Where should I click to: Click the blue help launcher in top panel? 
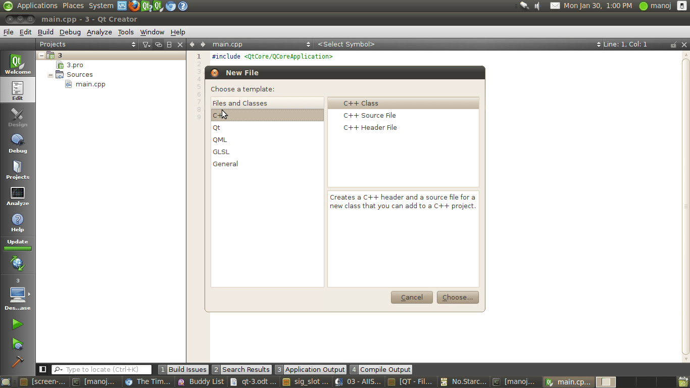183,6
